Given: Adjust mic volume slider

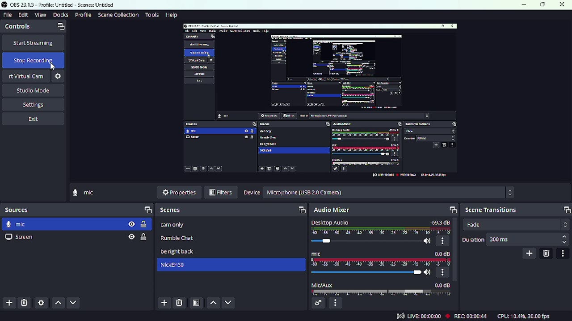Looking at the screenshot, I should click(x=366, y=272).
